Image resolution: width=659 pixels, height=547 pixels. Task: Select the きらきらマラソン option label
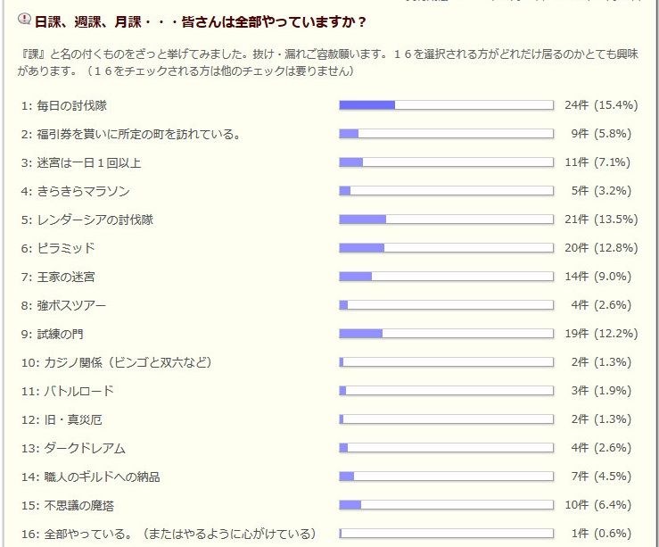76,191
